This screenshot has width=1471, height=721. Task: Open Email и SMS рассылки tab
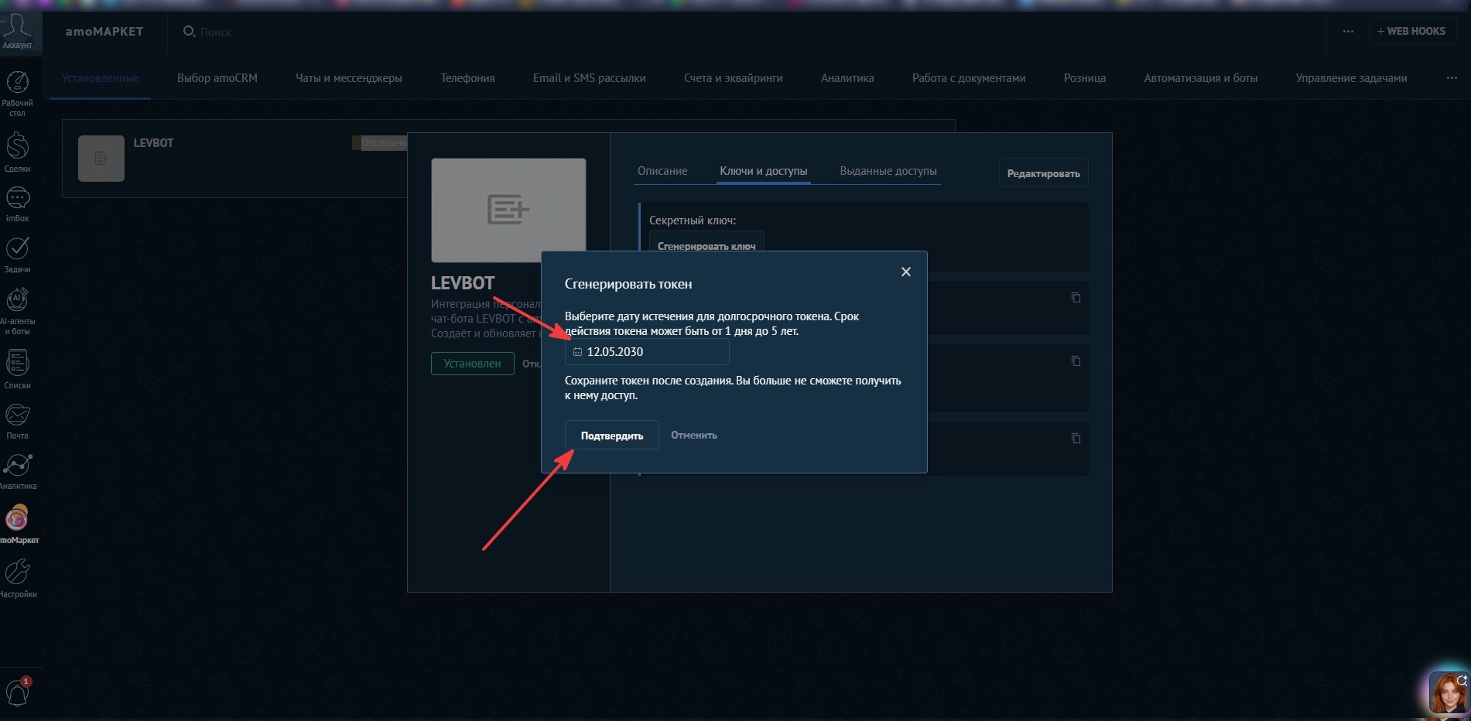[590, 78]
